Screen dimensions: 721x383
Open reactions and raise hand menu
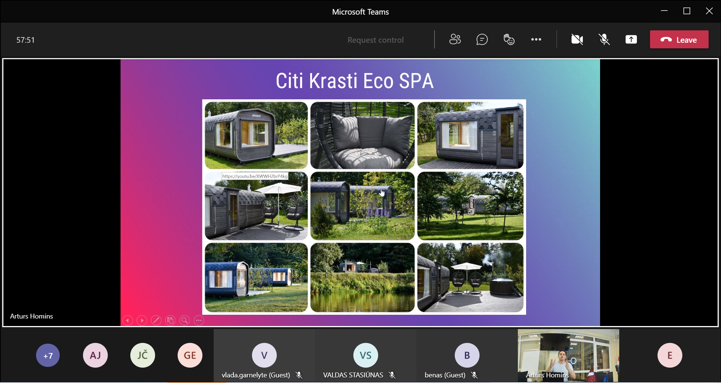pos(509,39)
